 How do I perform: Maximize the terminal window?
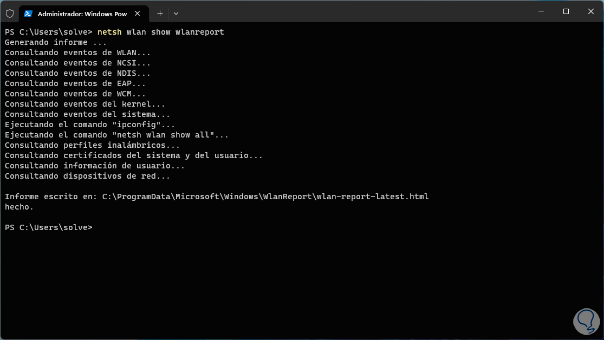[x=566, y=11]
